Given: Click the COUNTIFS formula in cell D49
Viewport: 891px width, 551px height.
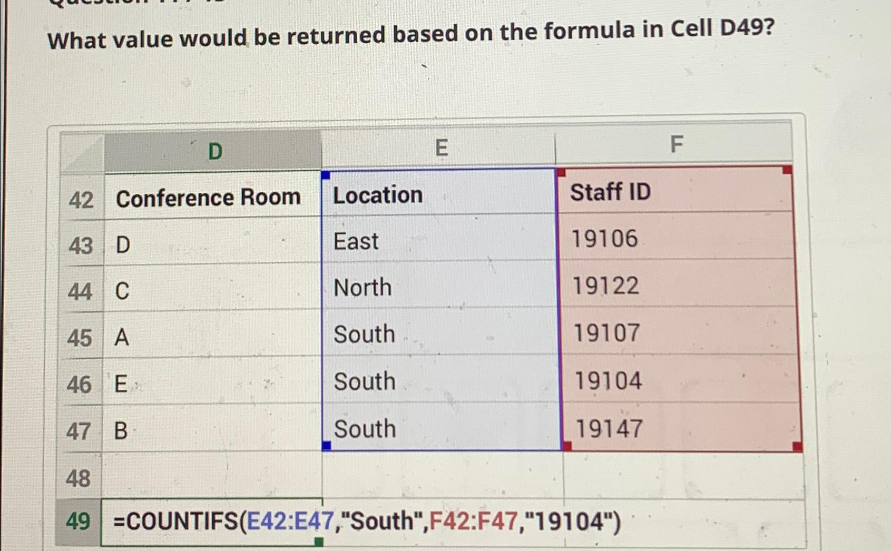Looking at the screenshot, I should point(367,522).
